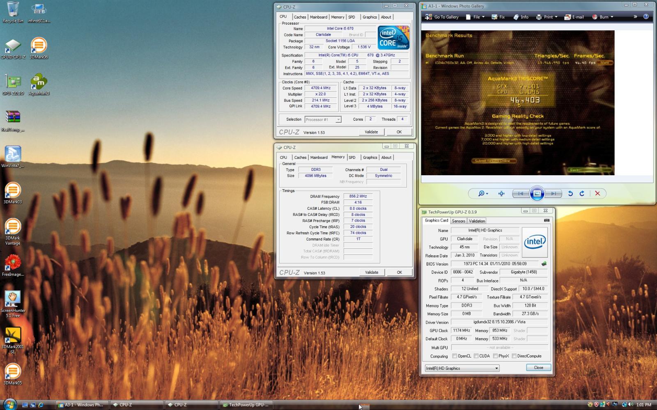The height and width of the screenshot is (410, 657).
Task: Click Info in Photo Gallery toolbar
Action: click(x=521, y=17)
